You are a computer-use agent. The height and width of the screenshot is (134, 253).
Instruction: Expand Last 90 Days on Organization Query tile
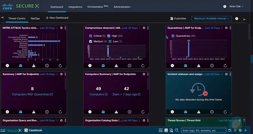pos(49,120)
